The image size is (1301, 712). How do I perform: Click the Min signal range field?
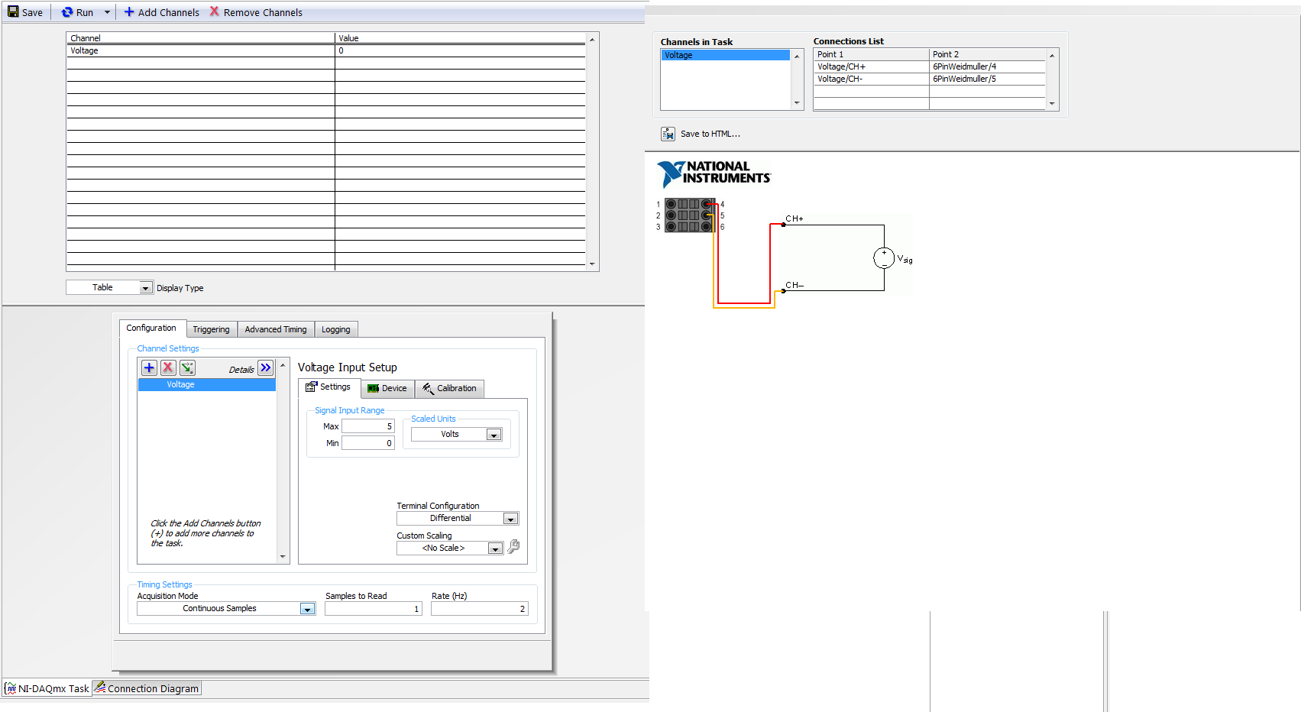coord(367,443)
